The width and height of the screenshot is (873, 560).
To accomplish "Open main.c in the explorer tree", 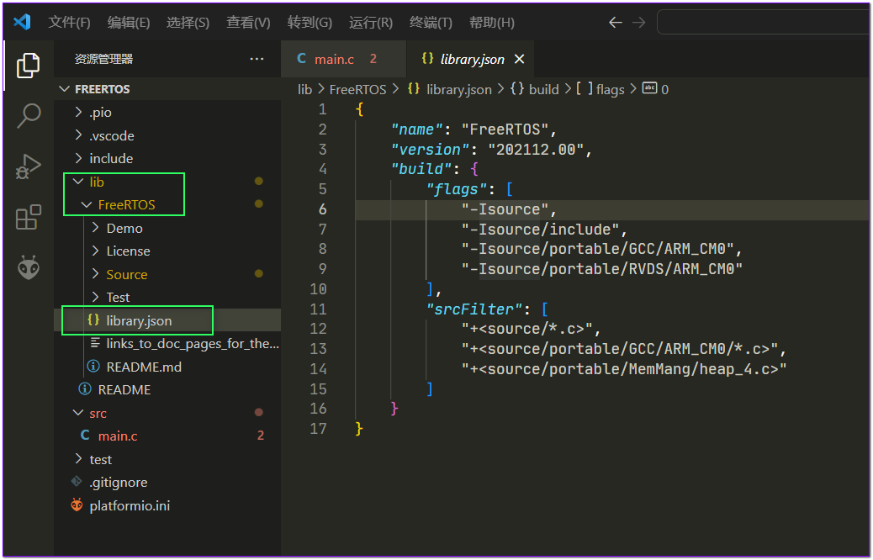I will pos(167,436).
